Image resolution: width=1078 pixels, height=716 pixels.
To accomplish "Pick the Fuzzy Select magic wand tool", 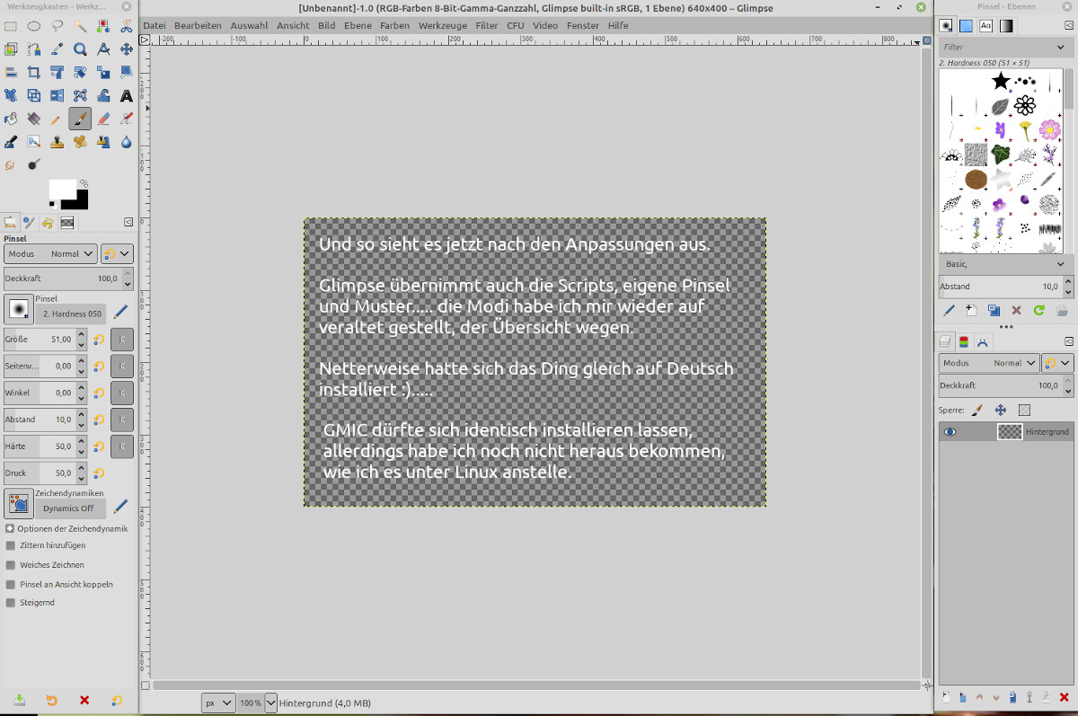I will [80, 26].
